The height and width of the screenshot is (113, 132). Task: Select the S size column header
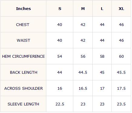pyautogui.click(x=60, y=9)
